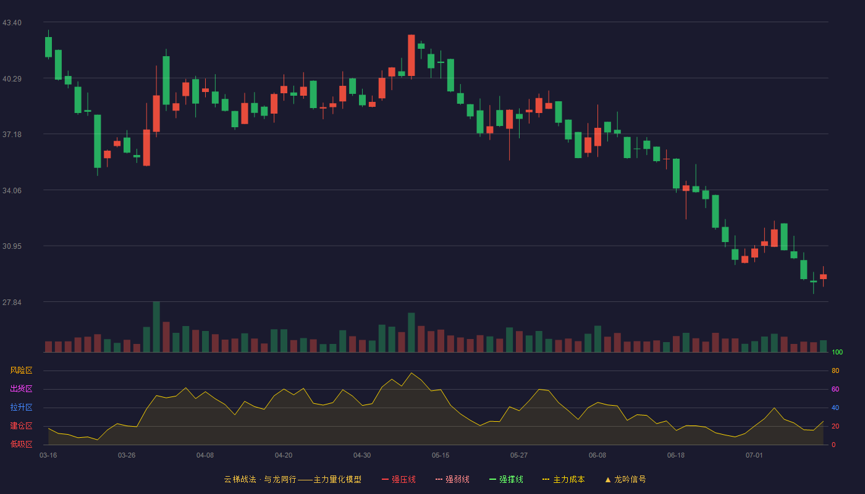Image resolution: width=865 pixels, height=494 pixels.
Task: Click the 37.18 price axis label
Action: 12,135
